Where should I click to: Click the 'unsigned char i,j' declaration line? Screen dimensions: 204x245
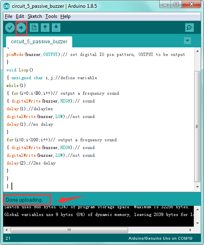pos(52,78)
